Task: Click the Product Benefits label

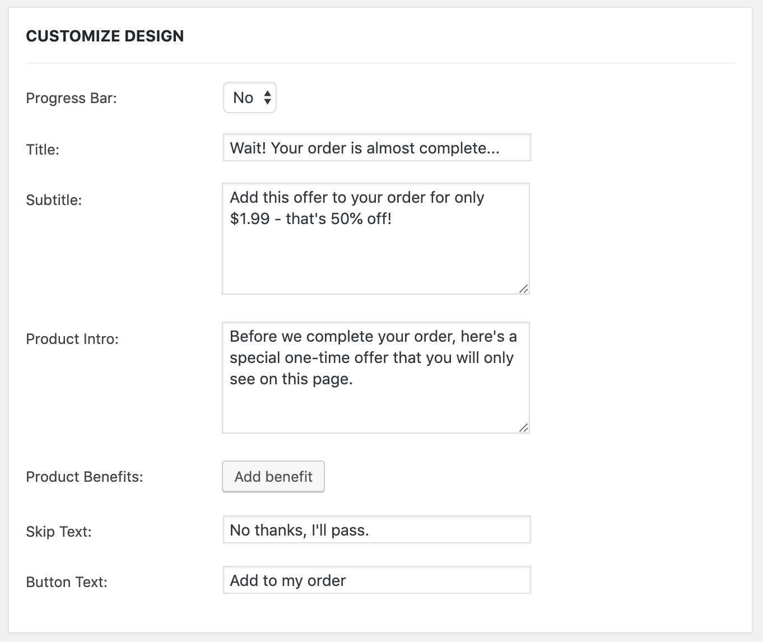Action: (x=84, y=477)
